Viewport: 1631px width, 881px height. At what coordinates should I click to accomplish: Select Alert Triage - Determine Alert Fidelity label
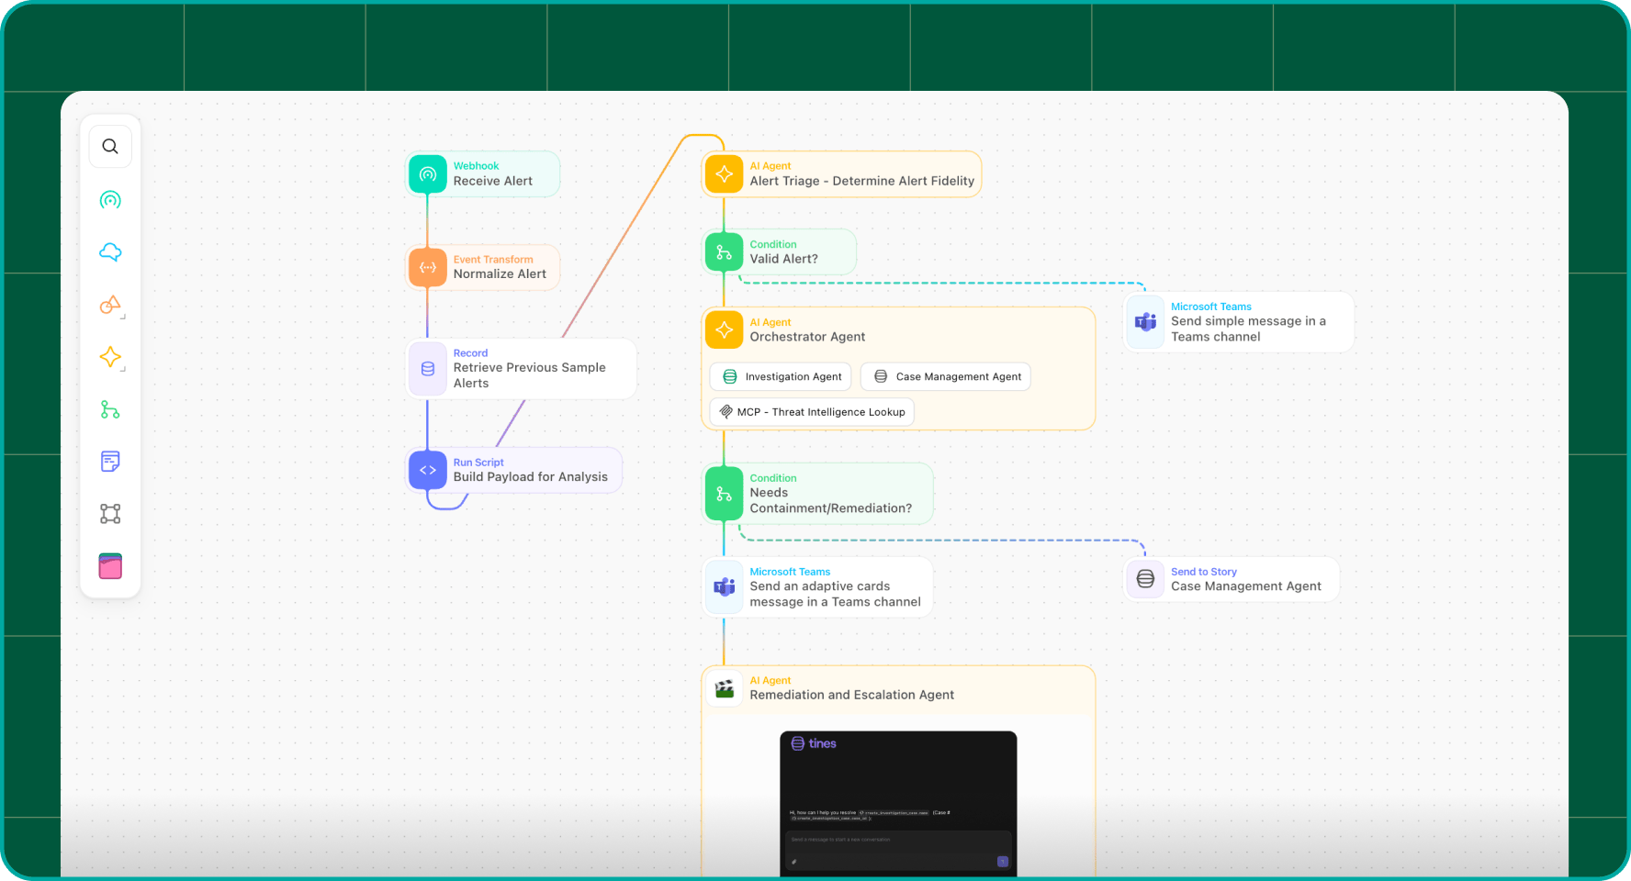tap(862, 181)
